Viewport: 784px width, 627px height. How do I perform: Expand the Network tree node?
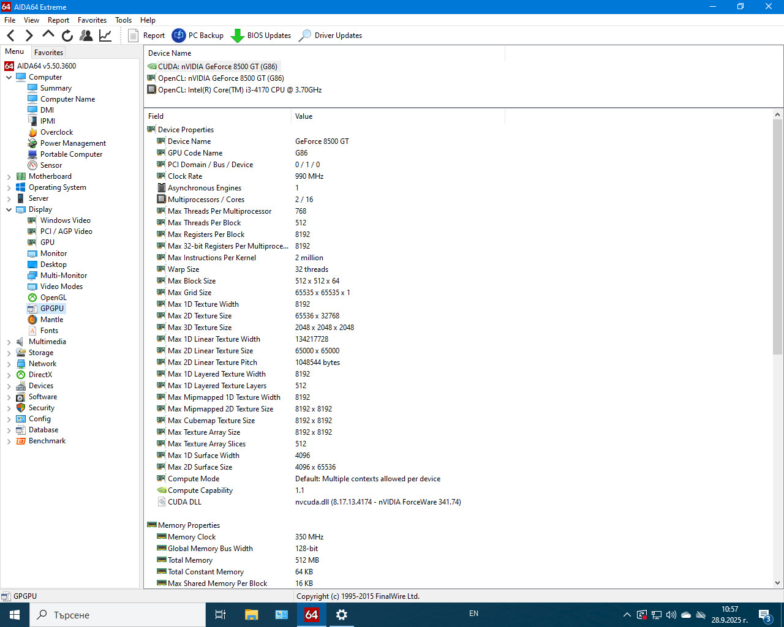pos(9,364)
